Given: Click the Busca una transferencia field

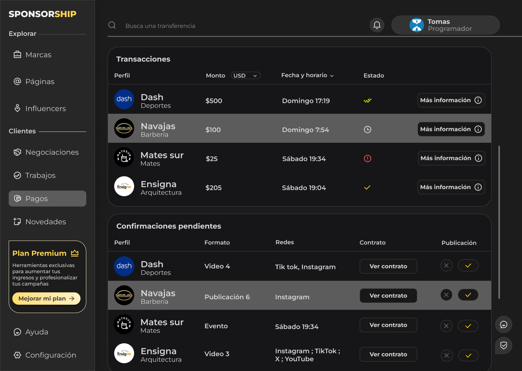Looking at the screenshot, I should (161, 26).
